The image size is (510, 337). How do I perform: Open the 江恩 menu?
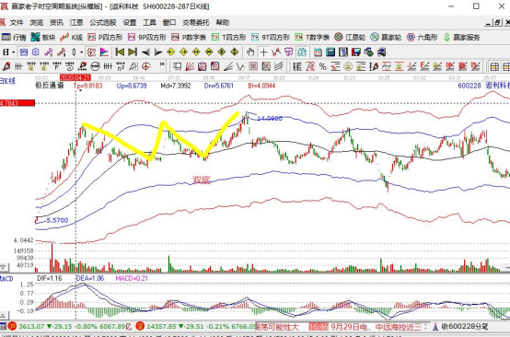coord(76,22)
